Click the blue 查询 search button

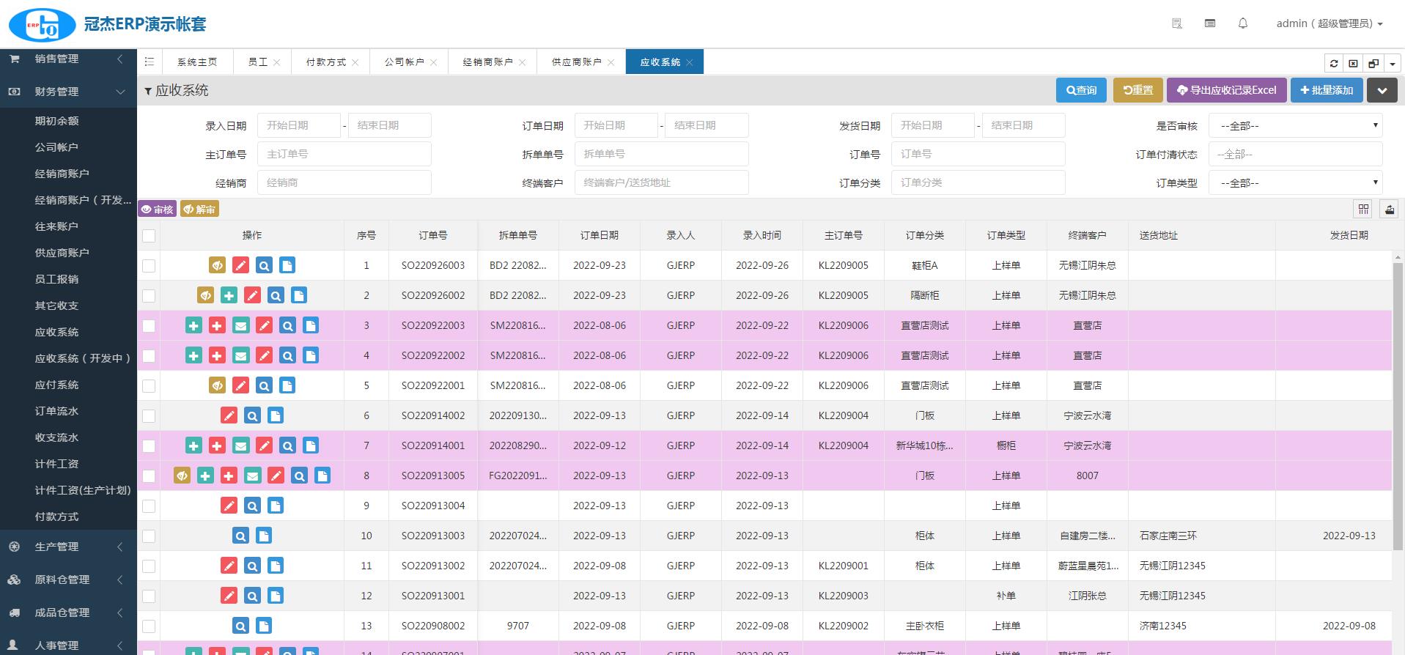[1081, 90]
